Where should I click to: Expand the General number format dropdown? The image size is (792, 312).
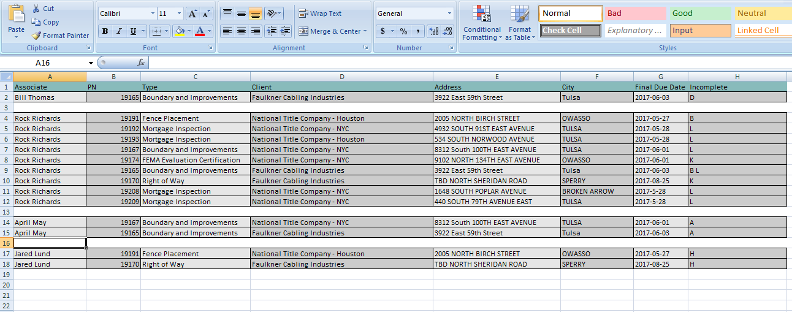[x=449, y=13]
